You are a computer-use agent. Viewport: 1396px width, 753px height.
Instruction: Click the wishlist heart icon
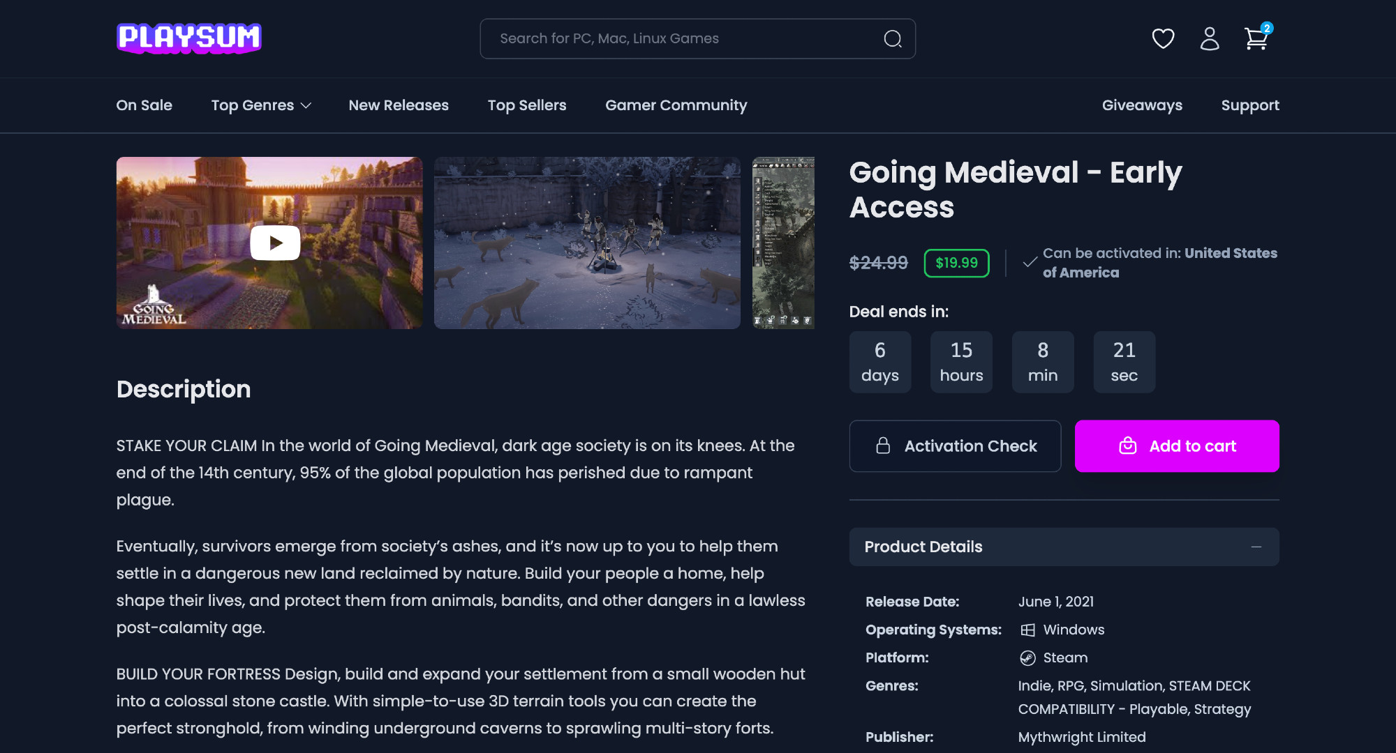pyautogui.click(x=1163, y=38)
